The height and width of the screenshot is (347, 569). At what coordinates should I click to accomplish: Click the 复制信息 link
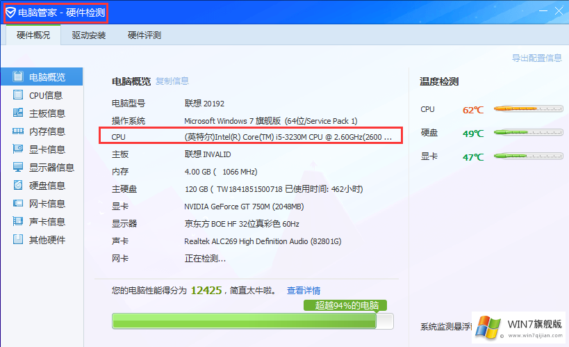pyautogui.click(x=172, y=81)
